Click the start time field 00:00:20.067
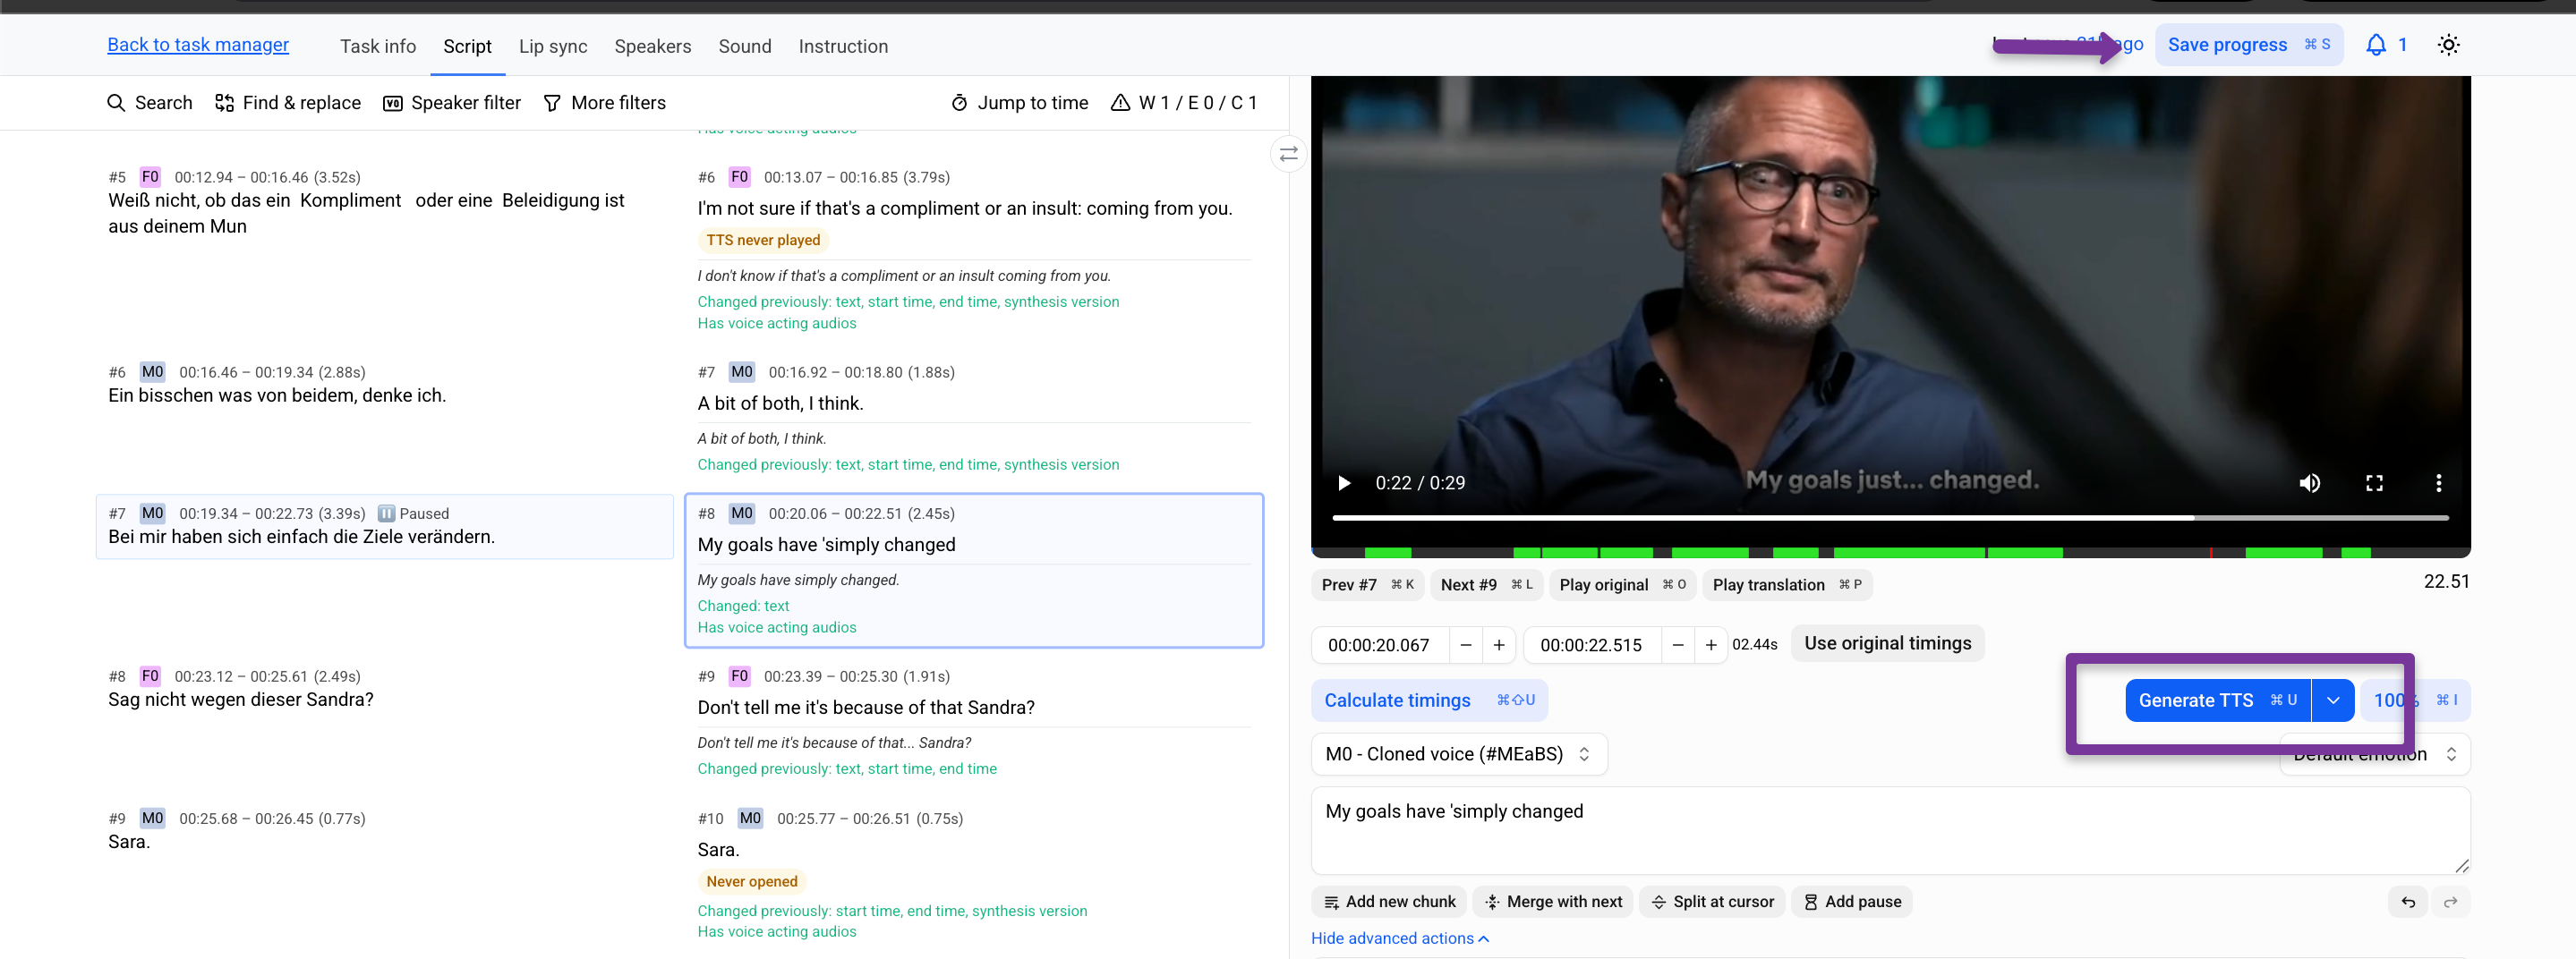Image resolution: width=2576 pixels, height=959 pixels. click(1379, 645)
